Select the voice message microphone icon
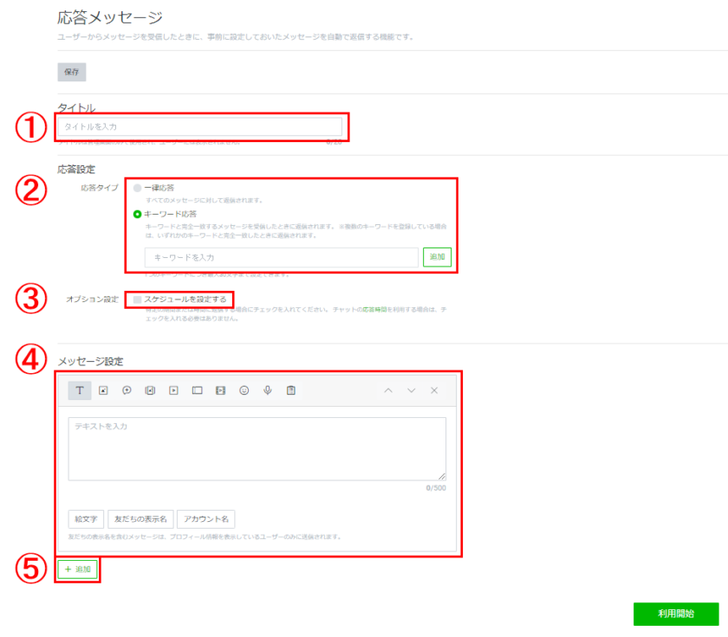This screenshot has width=728, height=637. [x=268, y=390]
